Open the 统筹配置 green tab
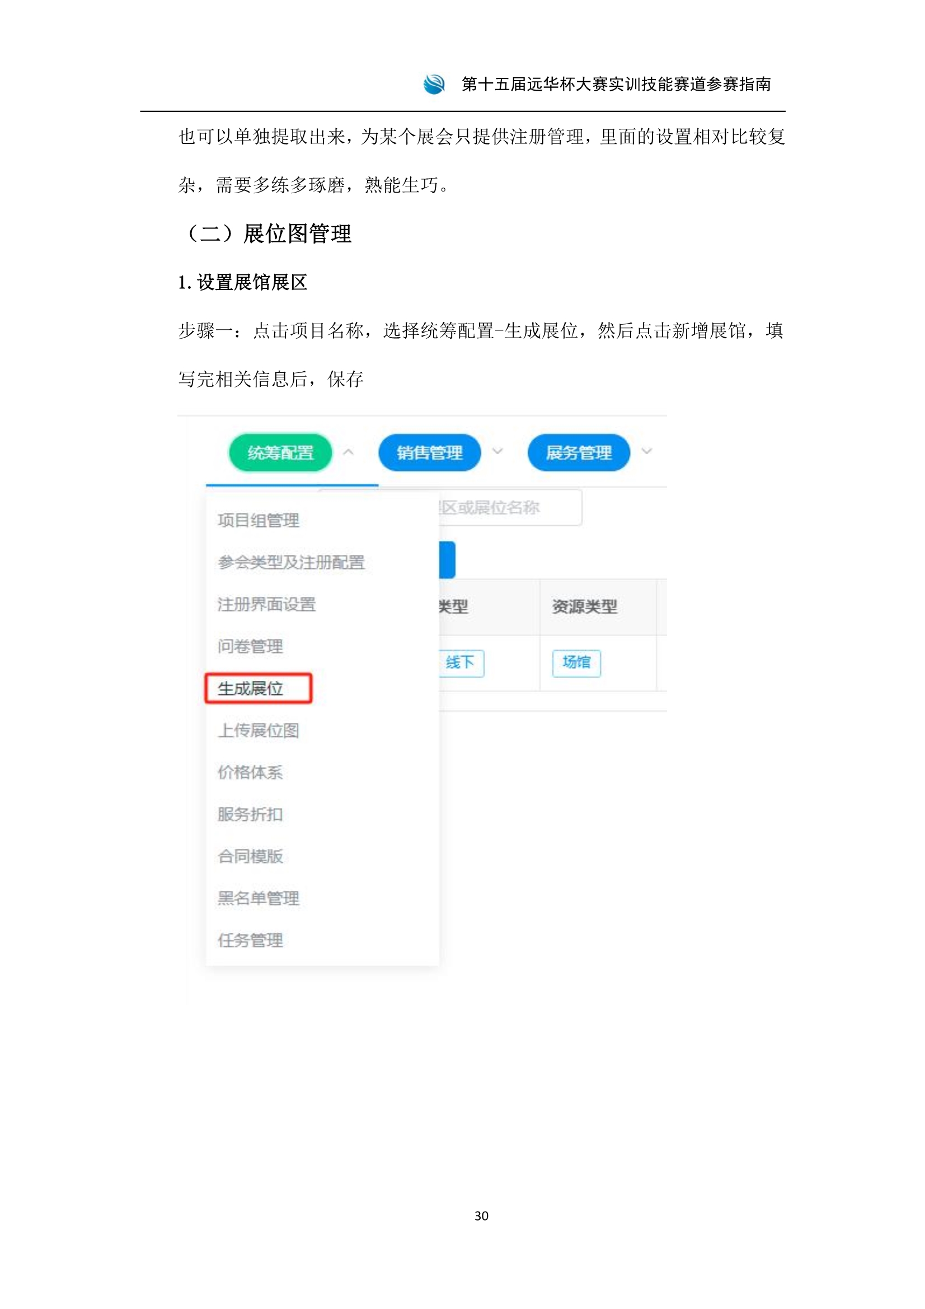Image resolution: width=925 pixels, height=1309 pixels. coord(280,453)
